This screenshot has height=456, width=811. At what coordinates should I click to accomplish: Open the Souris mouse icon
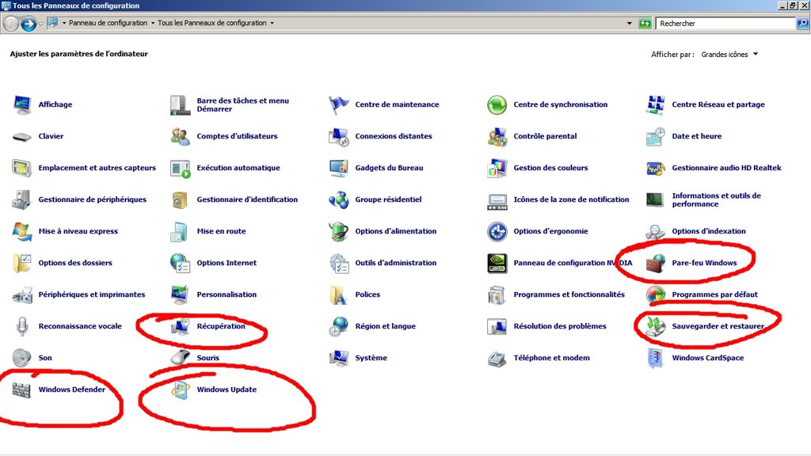tap(181, 358)
